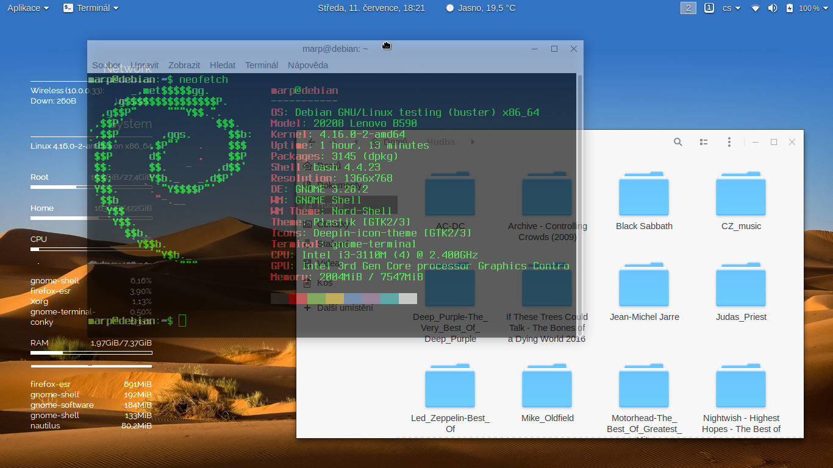Viewport: 833px width, 468px height.
Task: Open the Terminál app menu dropdown in the top bar
Action: coord(91,8)
